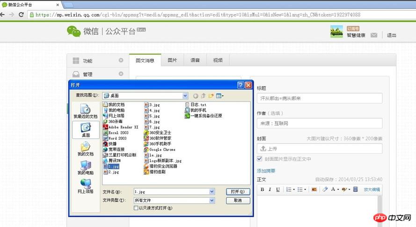The height and width of the screenshot is (227, 416).
Task: Select 我的文档 in dialog places sidebar
Action: click(x=86, y=149)
